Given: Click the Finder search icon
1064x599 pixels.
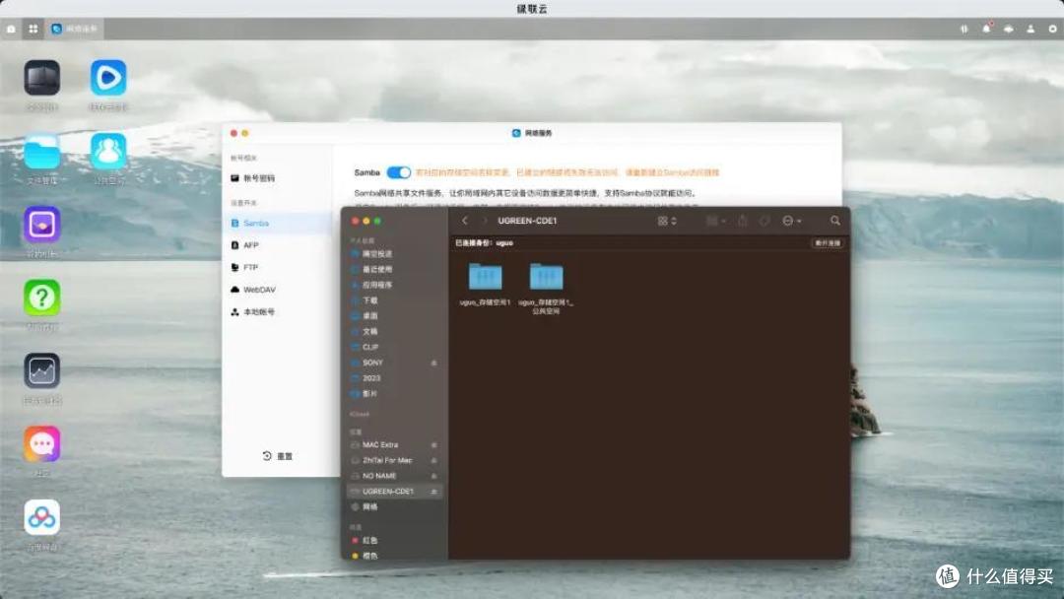Looking at the screenshot, I should (835, 221).
